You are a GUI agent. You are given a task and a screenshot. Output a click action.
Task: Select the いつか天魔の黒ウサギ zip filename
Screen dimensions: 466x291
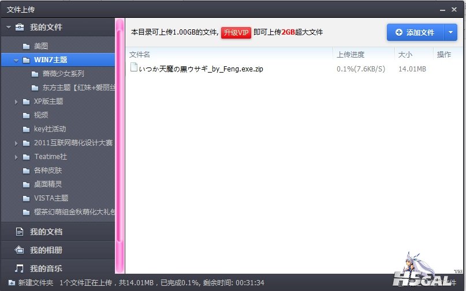201,69
